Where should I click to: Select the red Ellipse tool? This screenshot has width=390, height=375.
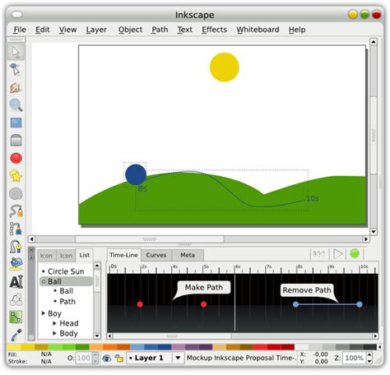(x=16, y=158)
